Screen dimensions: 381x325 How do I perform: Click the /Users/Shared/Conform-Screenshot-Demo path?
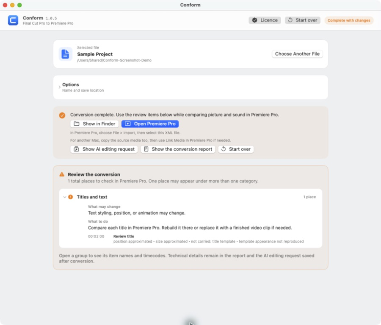(x=114, y=60)
